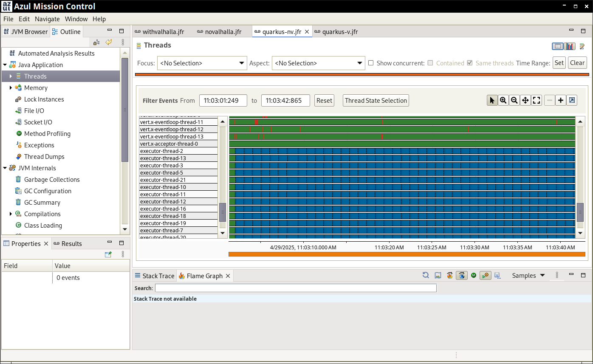The image size is (593, 364).
Task: Enable the Show concurrent checkbox
Action: pyautogui.click(x=371, y=63)
